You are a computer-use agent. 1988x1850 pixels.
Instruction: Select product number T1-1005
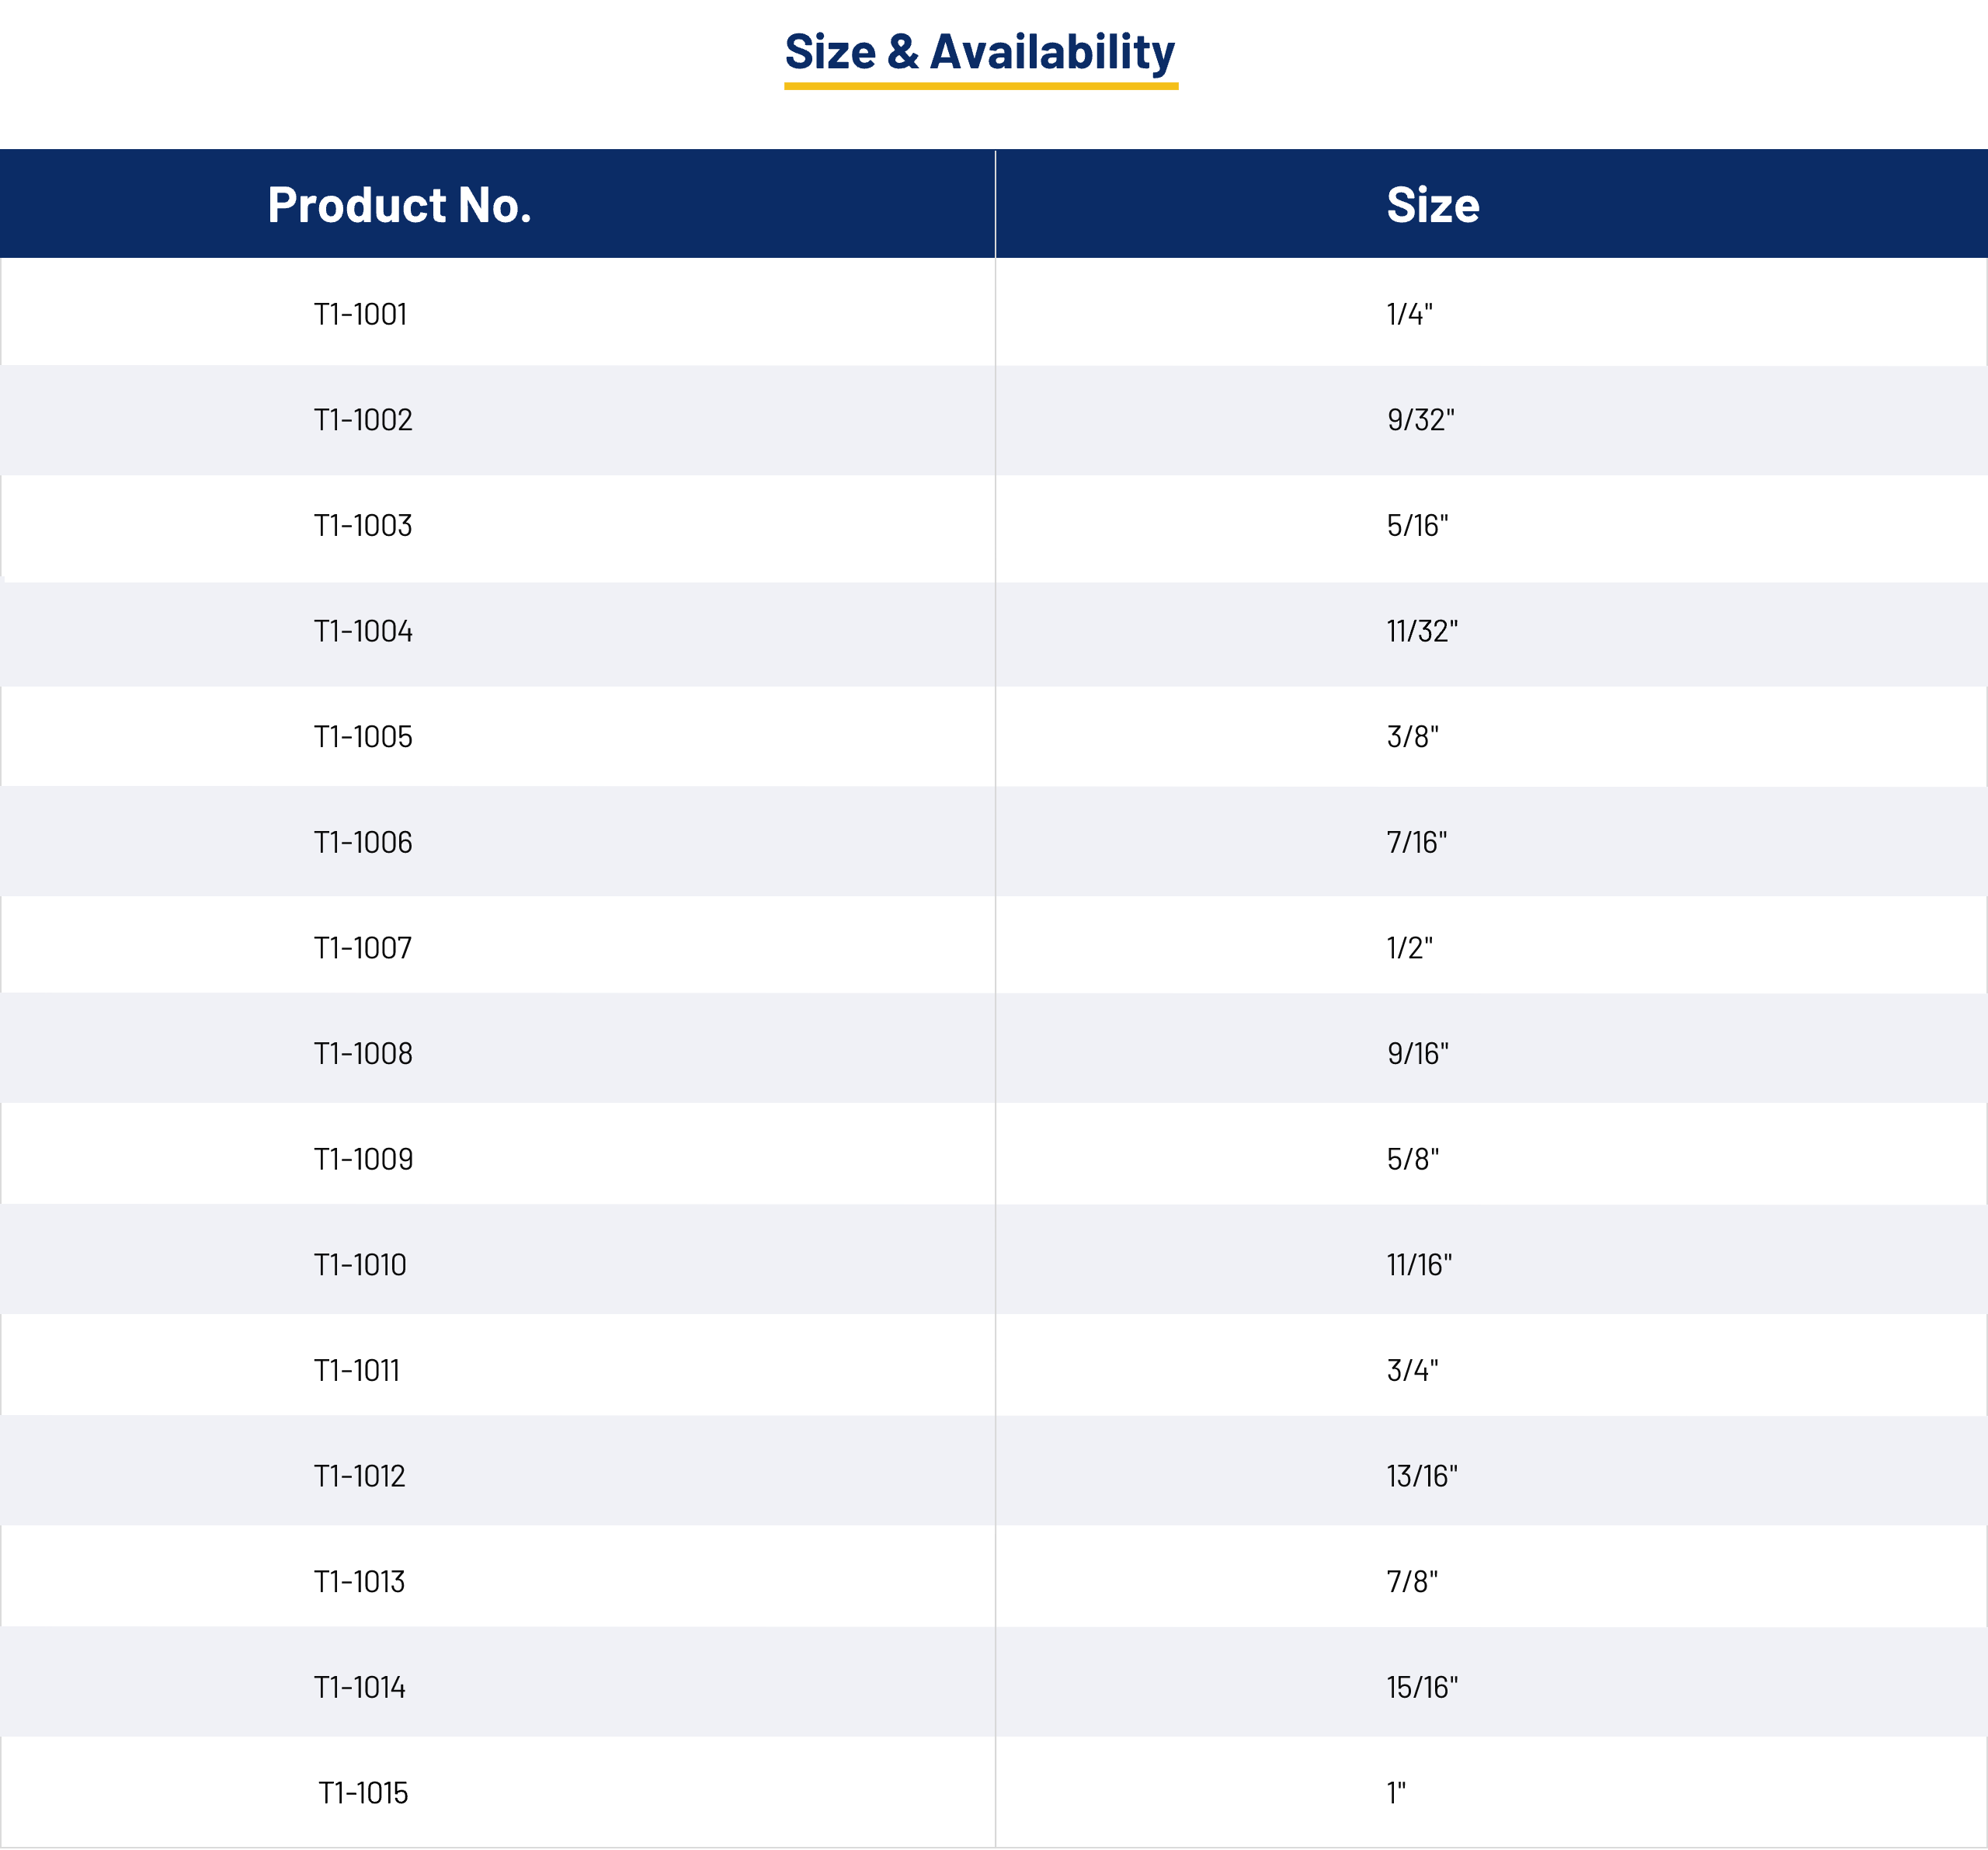(x=362, y=737)
